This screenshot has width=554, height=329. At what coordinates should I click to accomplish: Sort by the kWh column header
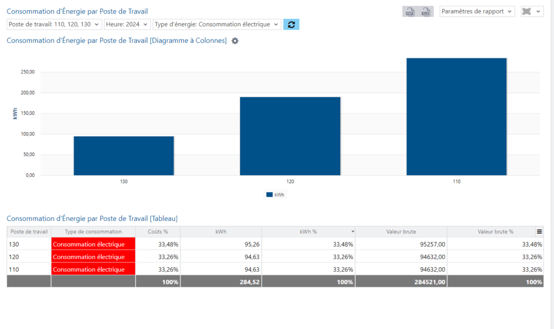click(221, 232)
